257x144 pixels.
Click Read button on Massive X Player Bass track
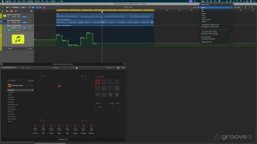(24, 28)
